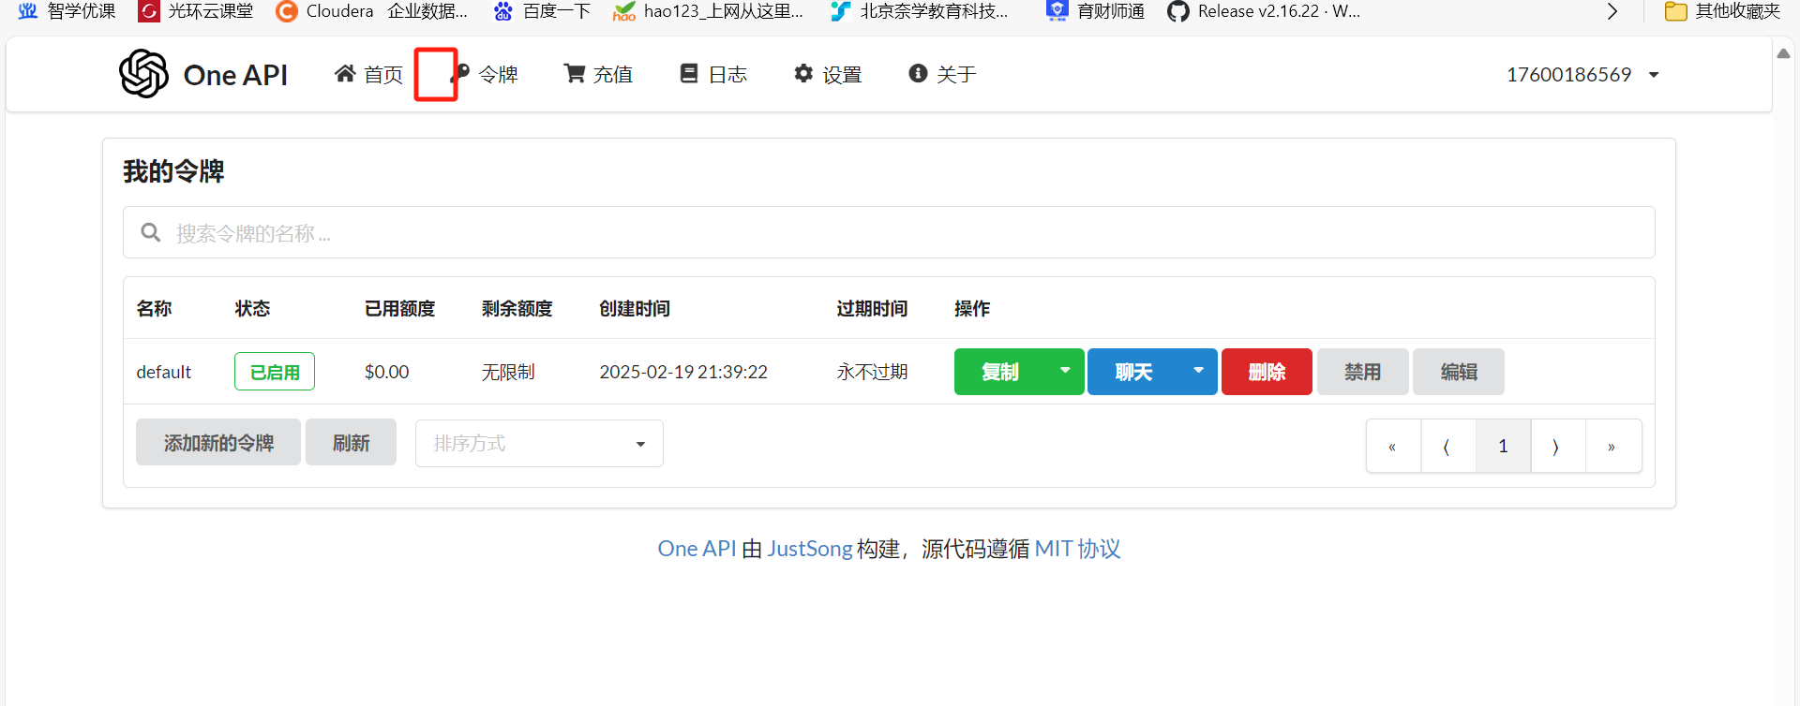Click the One API logo icon
1800x706 pixels.
(x=143, y=74)
